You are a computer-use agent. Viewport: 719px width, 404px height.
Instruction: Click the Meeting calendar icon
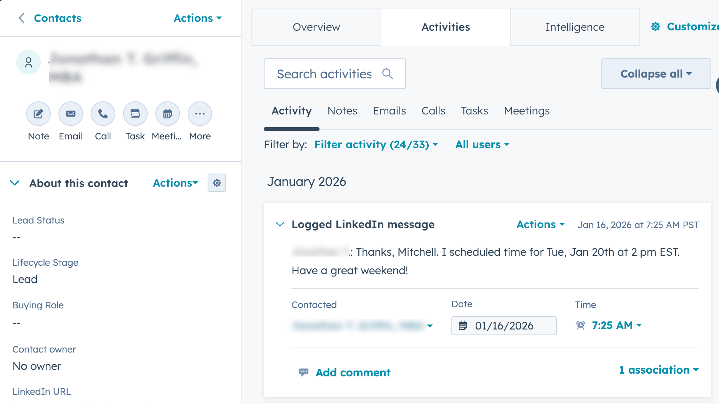coord(168,114)
